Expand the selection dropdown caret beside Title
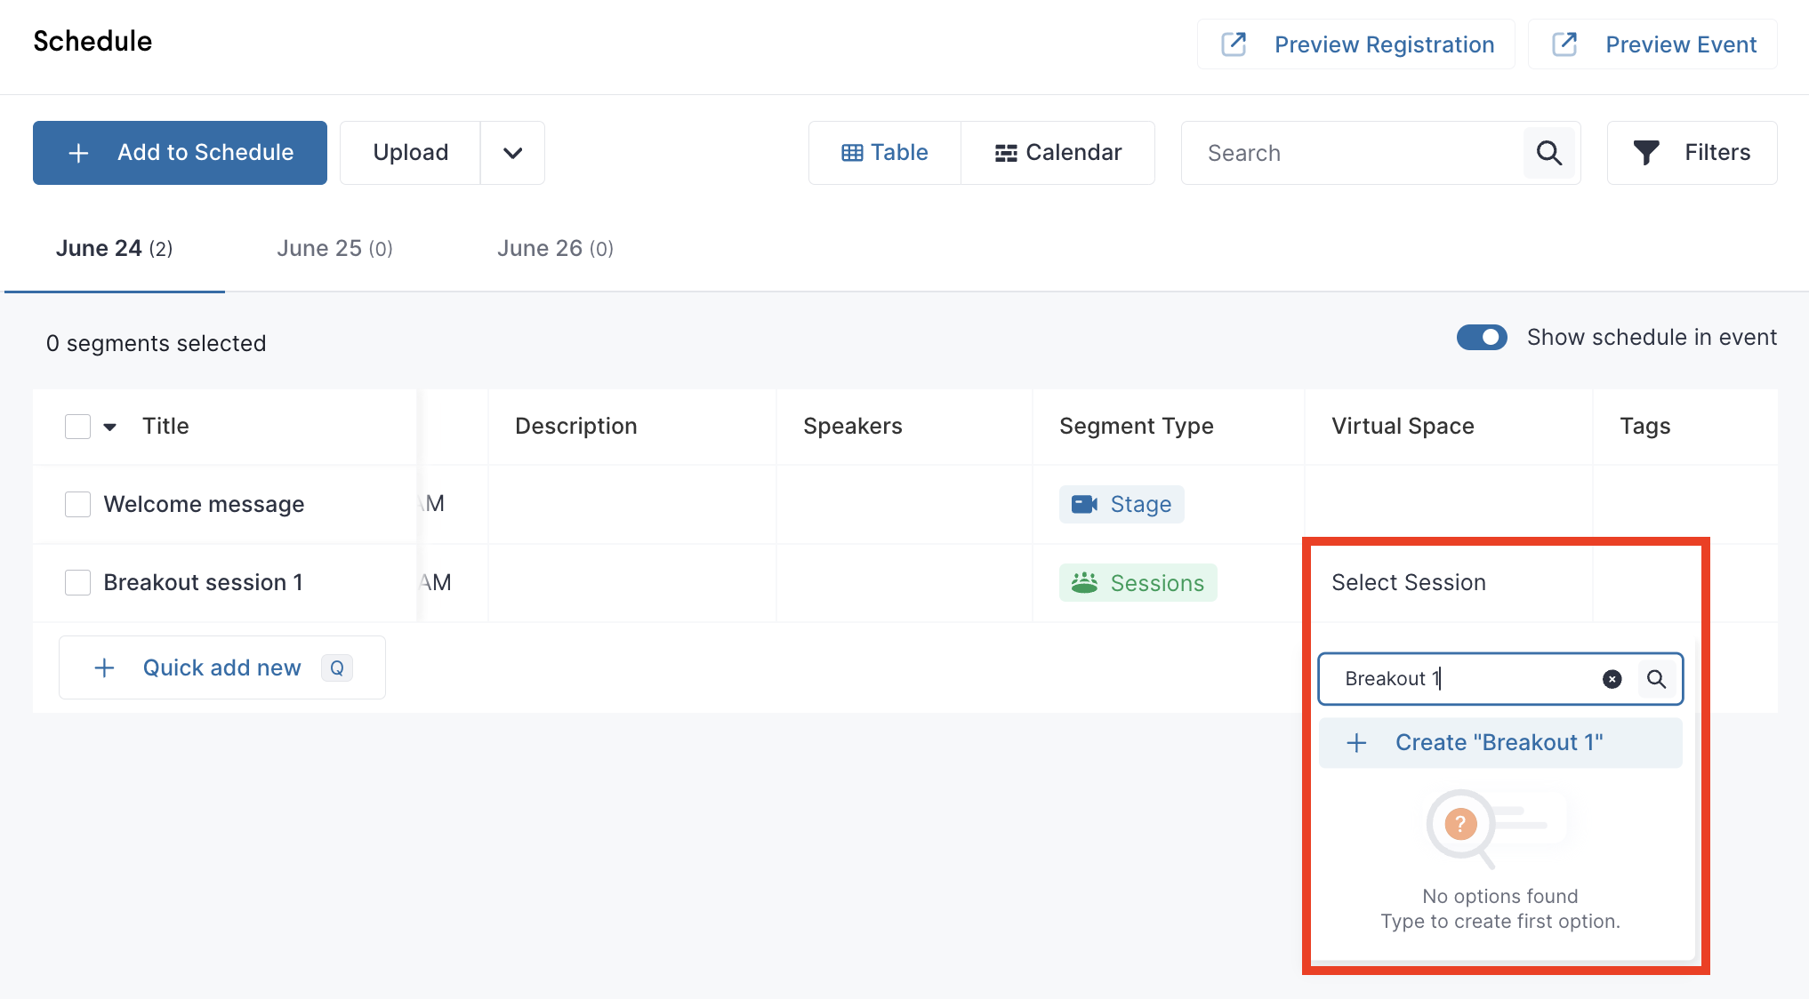This screenshot has width=1809, height=999. [x=110, y=428]
